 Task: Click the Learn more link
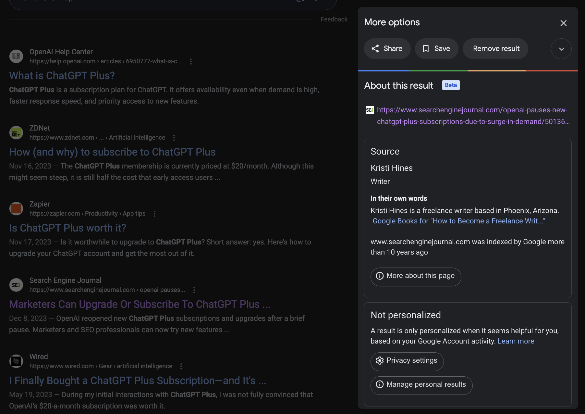click(516, 341)
